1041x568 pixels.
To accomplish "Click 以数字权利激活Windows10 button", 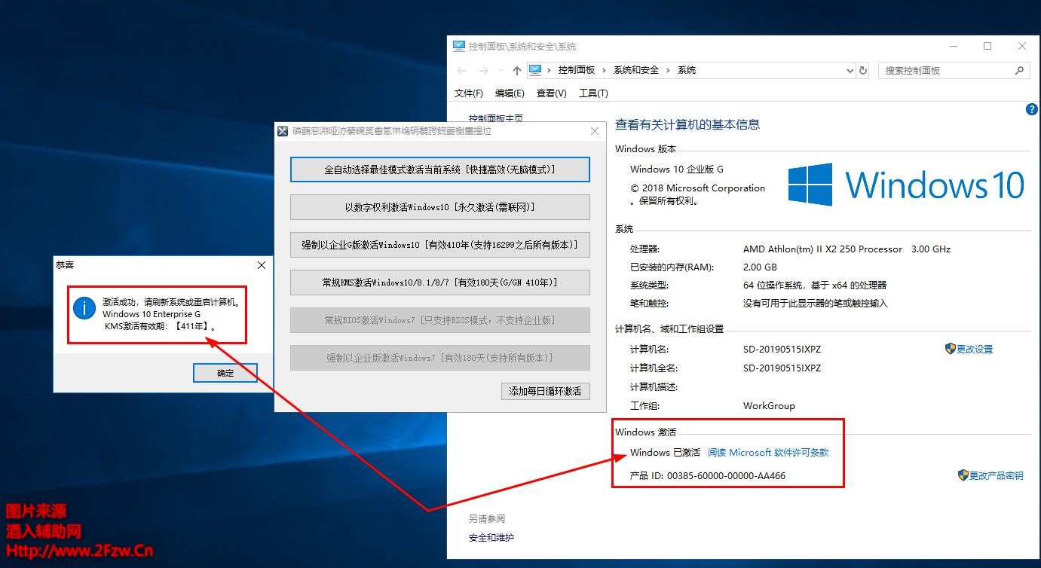I will coord(439,207).
